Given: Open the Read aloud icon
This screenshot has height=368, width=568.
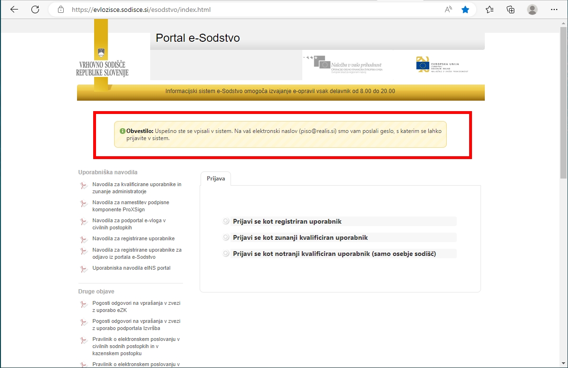Looking at the screenshot, I should pyautogui.click(x=448, y=9).
